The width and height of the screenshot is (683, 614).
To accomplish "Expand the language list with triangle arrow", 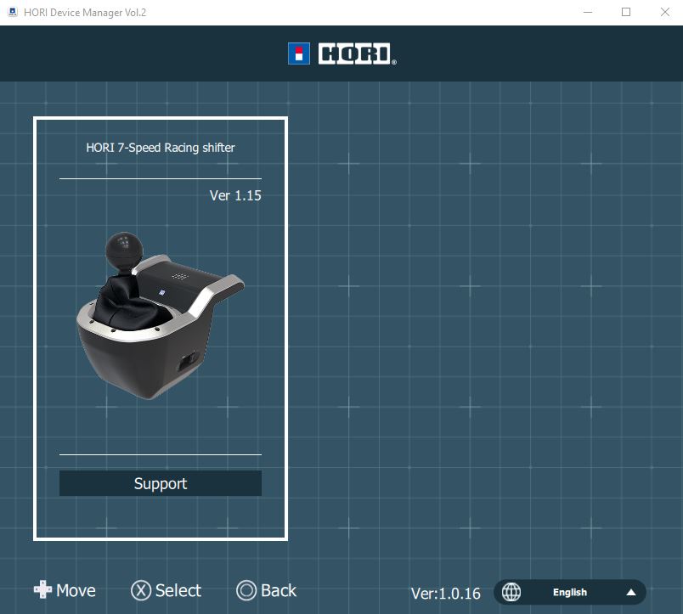I will (x=630, y=592).
